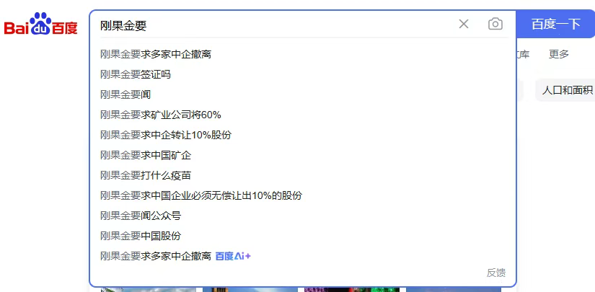Screen dimensions: 595x292
Task: Clear the search box with the X icon
Action: tap(464, 25)
